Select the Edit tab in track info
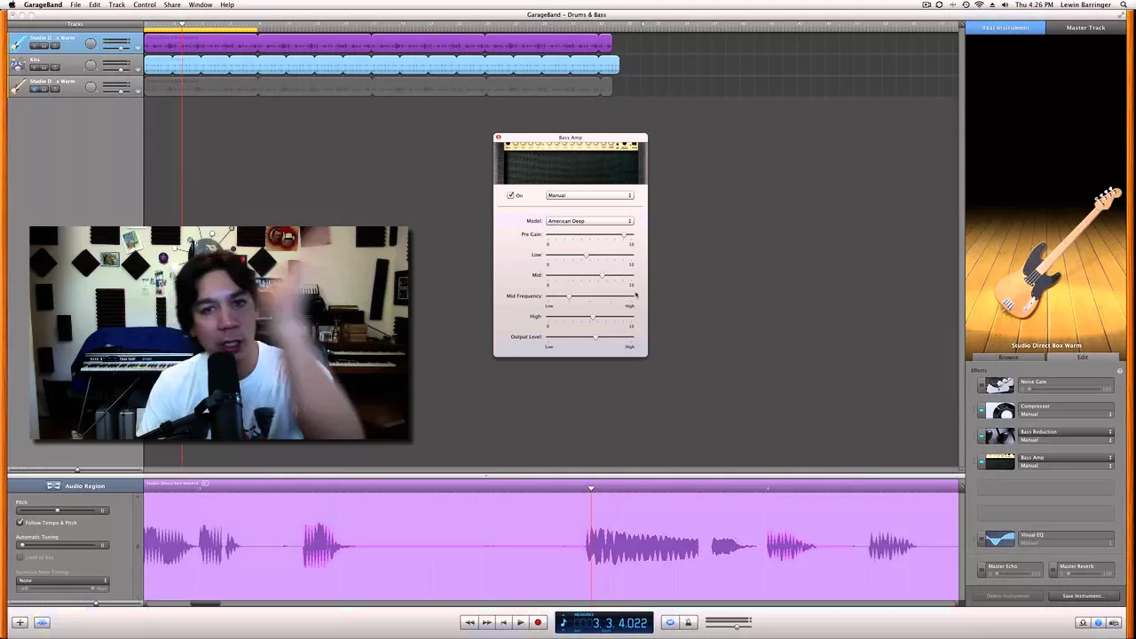 click(x=1083, y=357)
